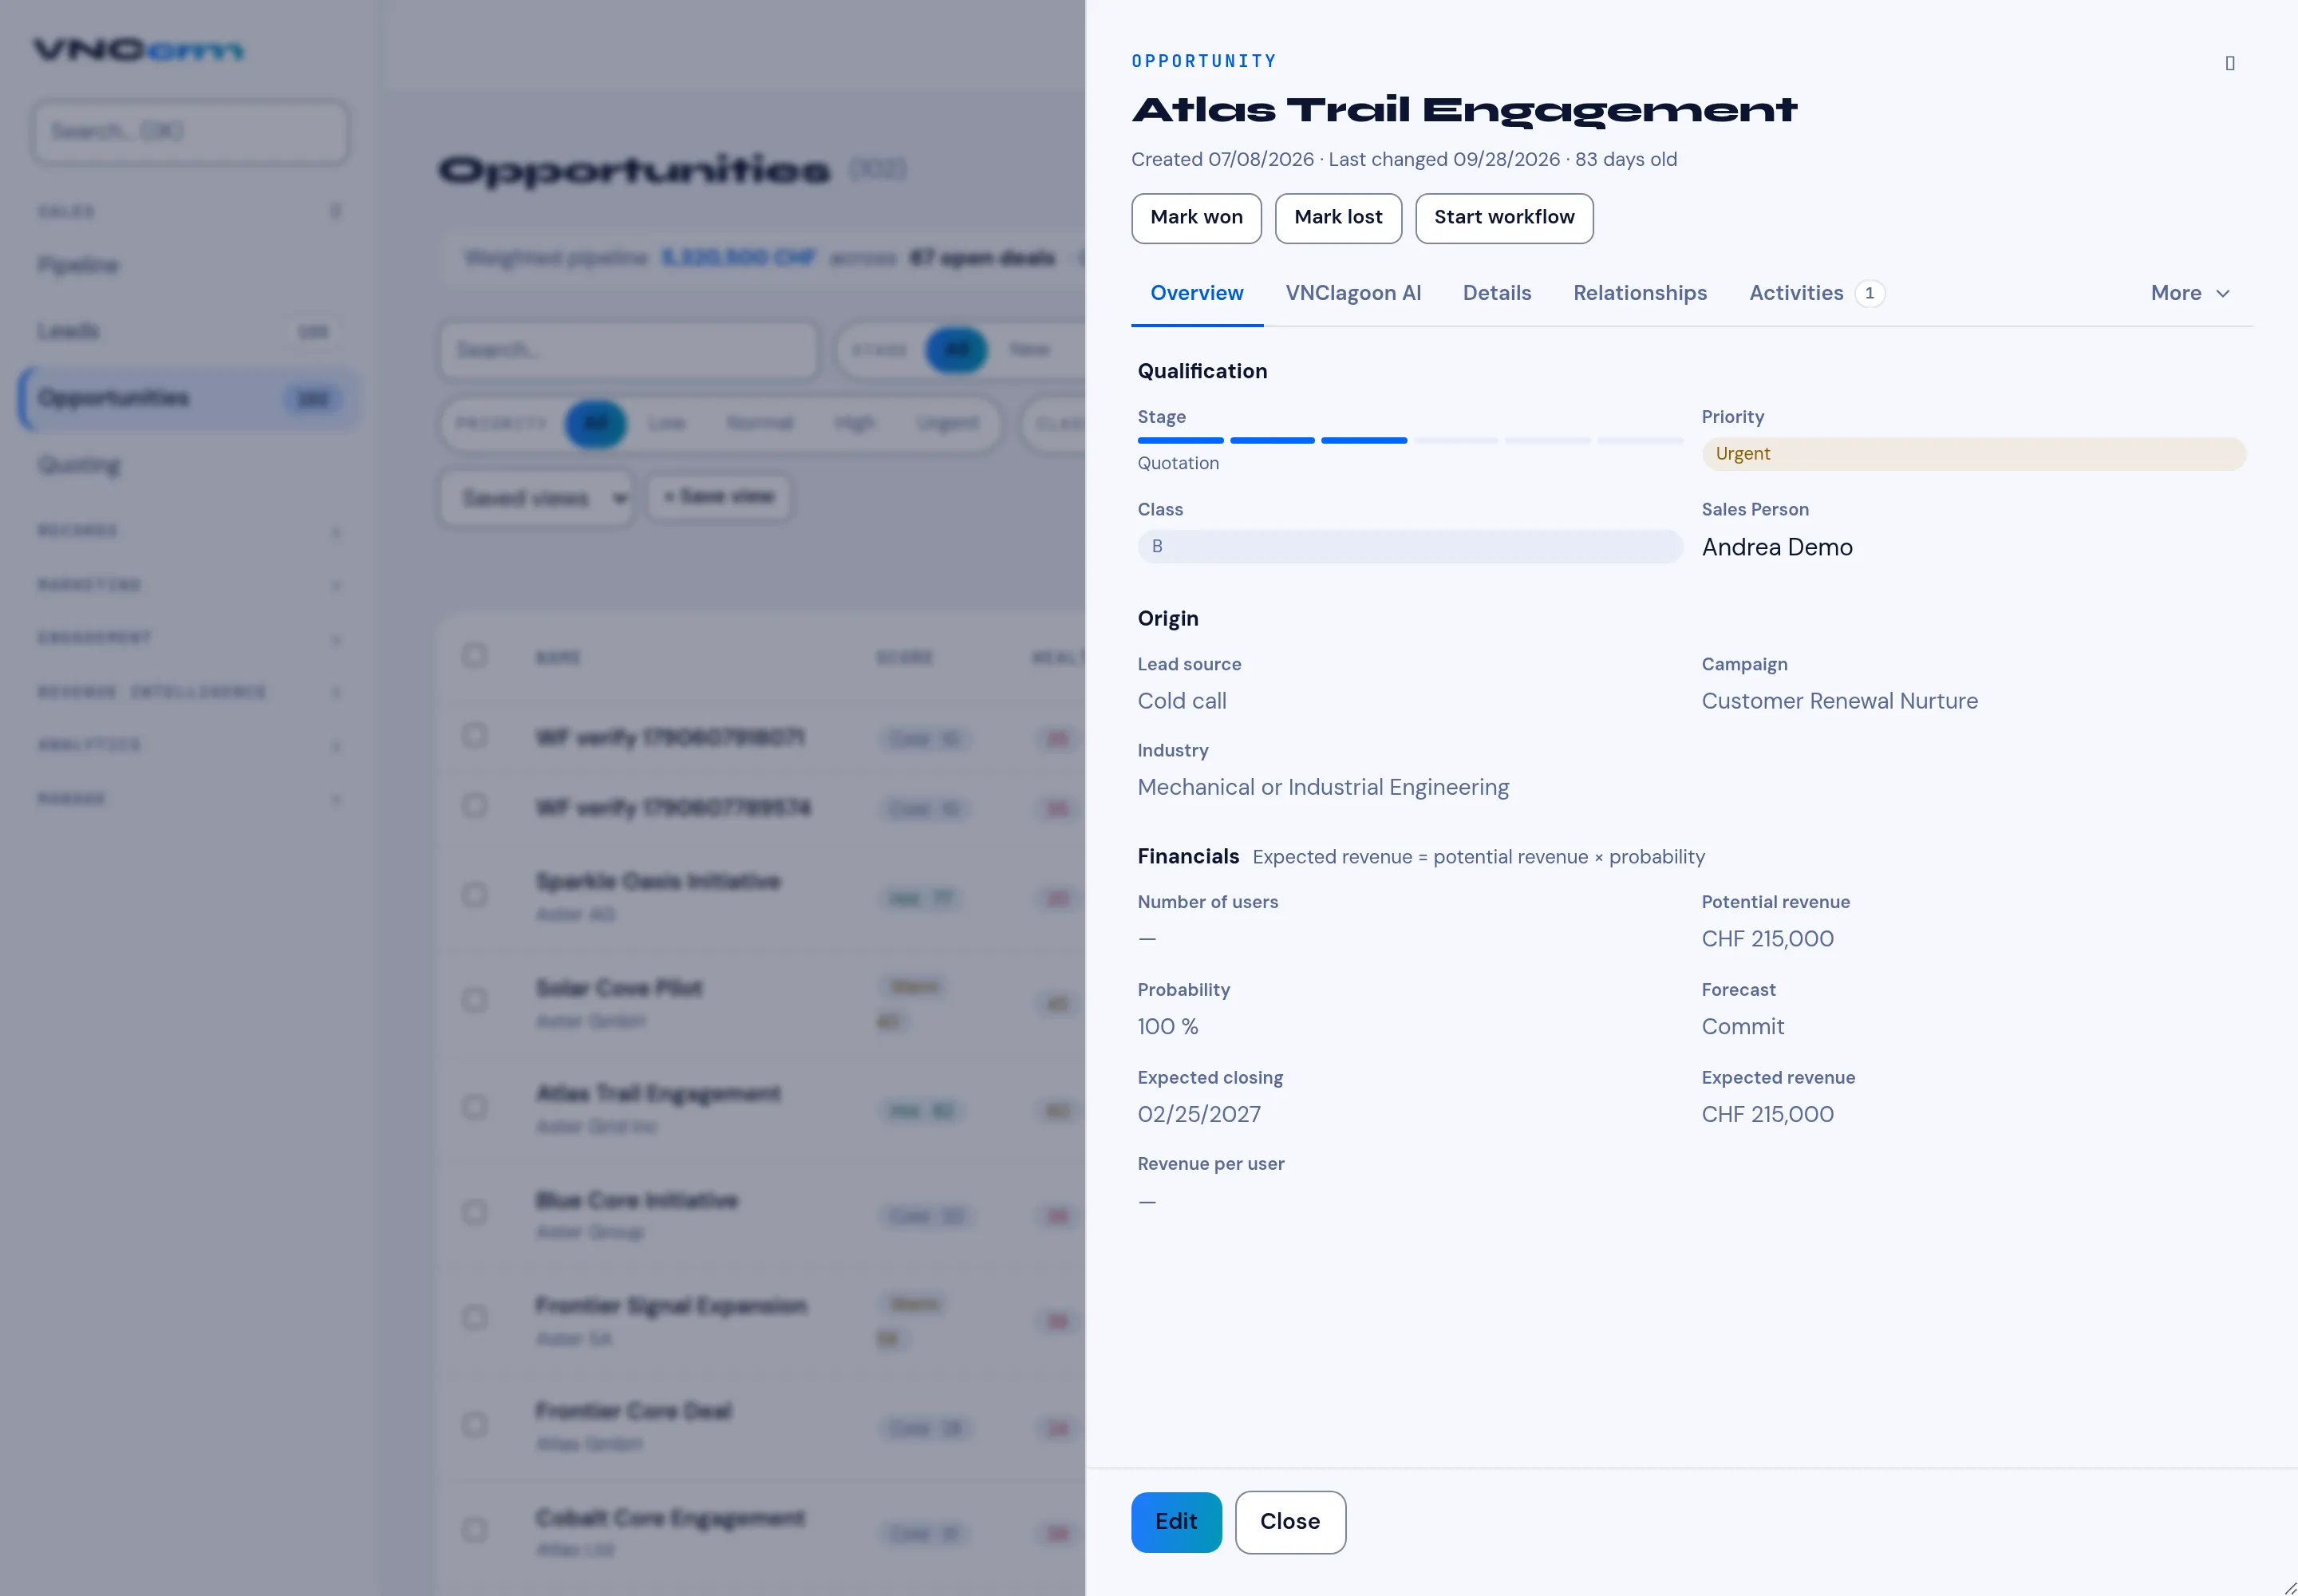Viewport: 2298px width, 1596px height.
Task: Tick the checkbox for Frontier Core Deal row
Action: [x=475, y=1425]
